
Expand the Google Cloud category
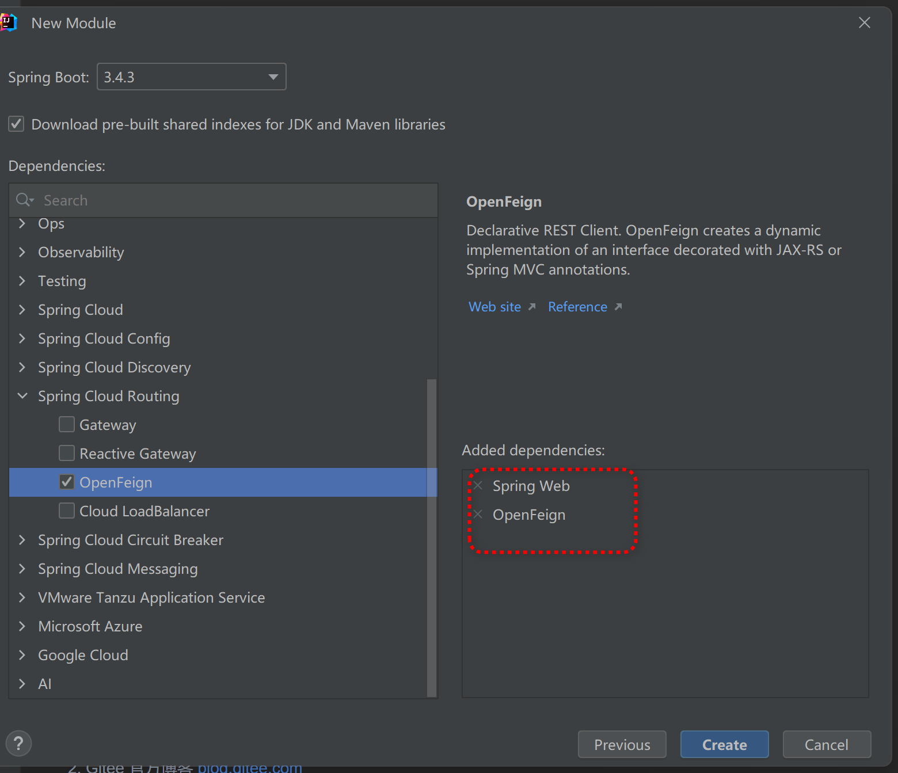point(22,655)
